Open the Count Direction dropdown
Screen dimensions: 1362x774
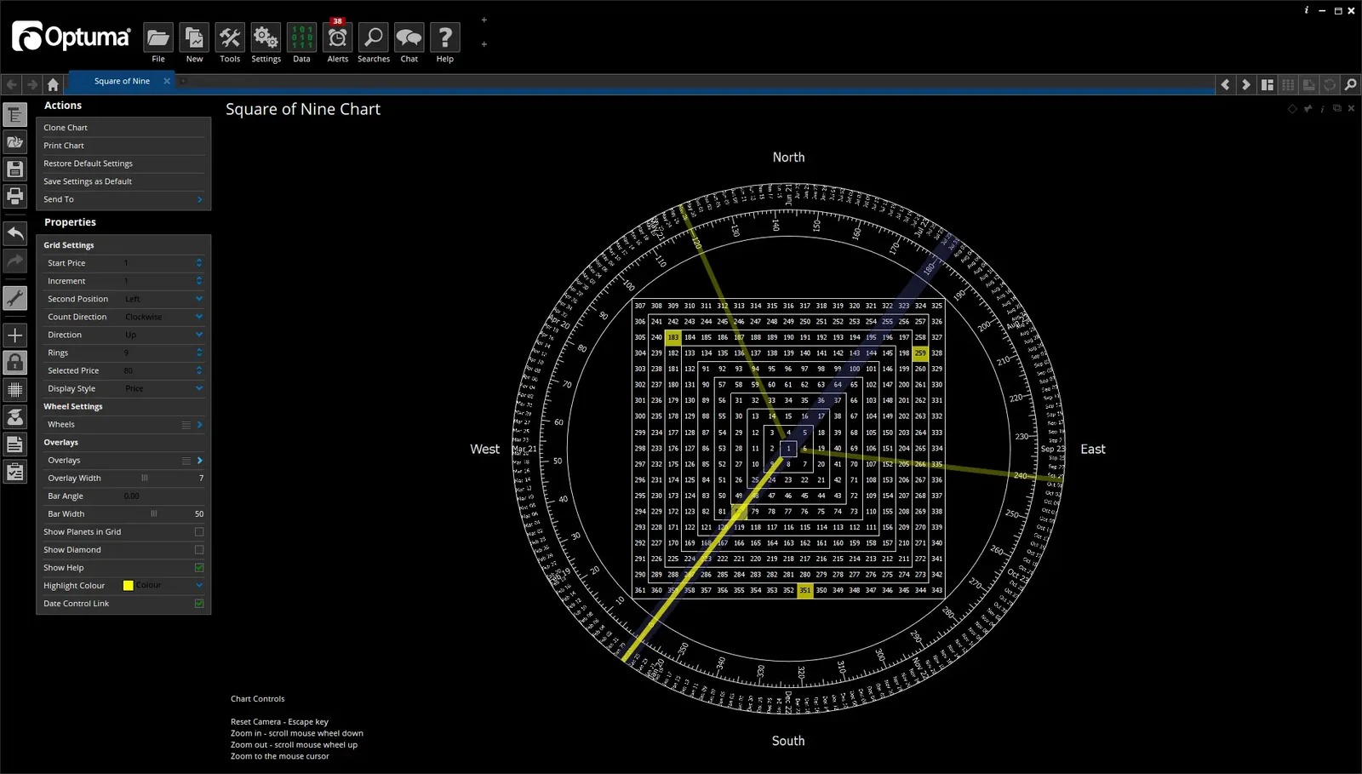coord(163,317)
